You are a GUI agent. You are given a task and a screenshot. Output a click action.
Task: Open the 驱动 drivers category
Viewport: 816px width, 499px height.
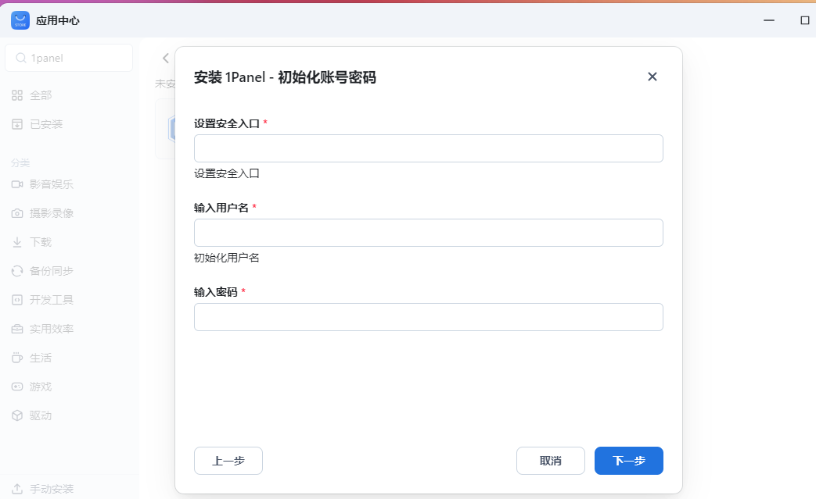41,415
